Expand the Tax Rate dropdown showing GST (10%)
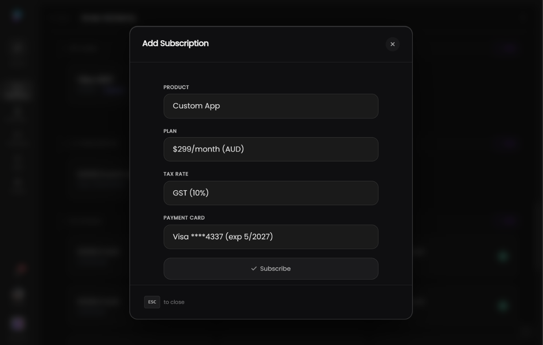The image size is (543, 345). (x=271, y=193)
